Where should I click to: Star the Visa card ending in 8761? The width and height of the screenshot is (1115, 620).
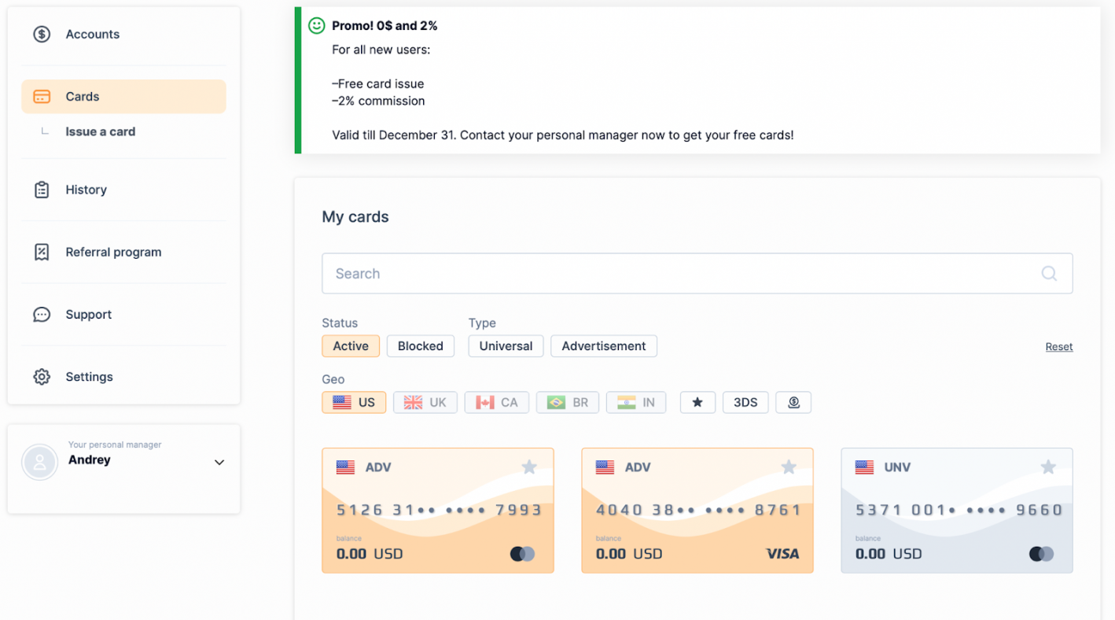[x=789, y=467]
